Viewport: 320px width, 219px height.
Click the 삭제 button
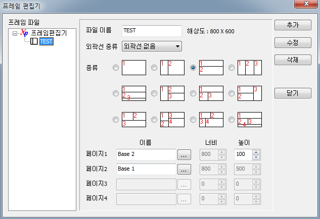point(293,60)
